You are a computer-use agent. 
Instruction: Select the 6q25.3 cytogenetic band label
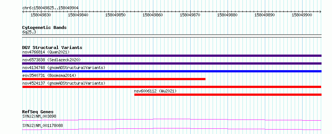pos(29,32)
